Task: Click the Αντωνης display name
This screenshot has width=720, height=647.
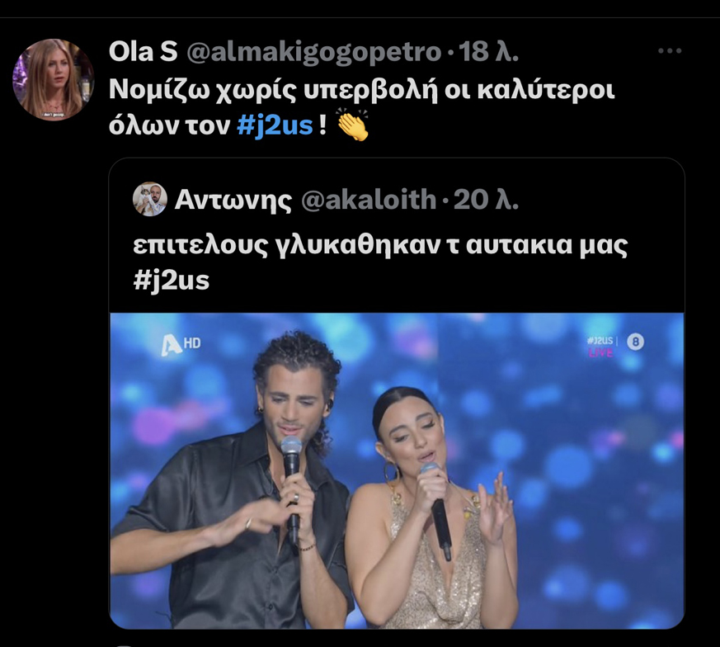Action: coord(233,200)
